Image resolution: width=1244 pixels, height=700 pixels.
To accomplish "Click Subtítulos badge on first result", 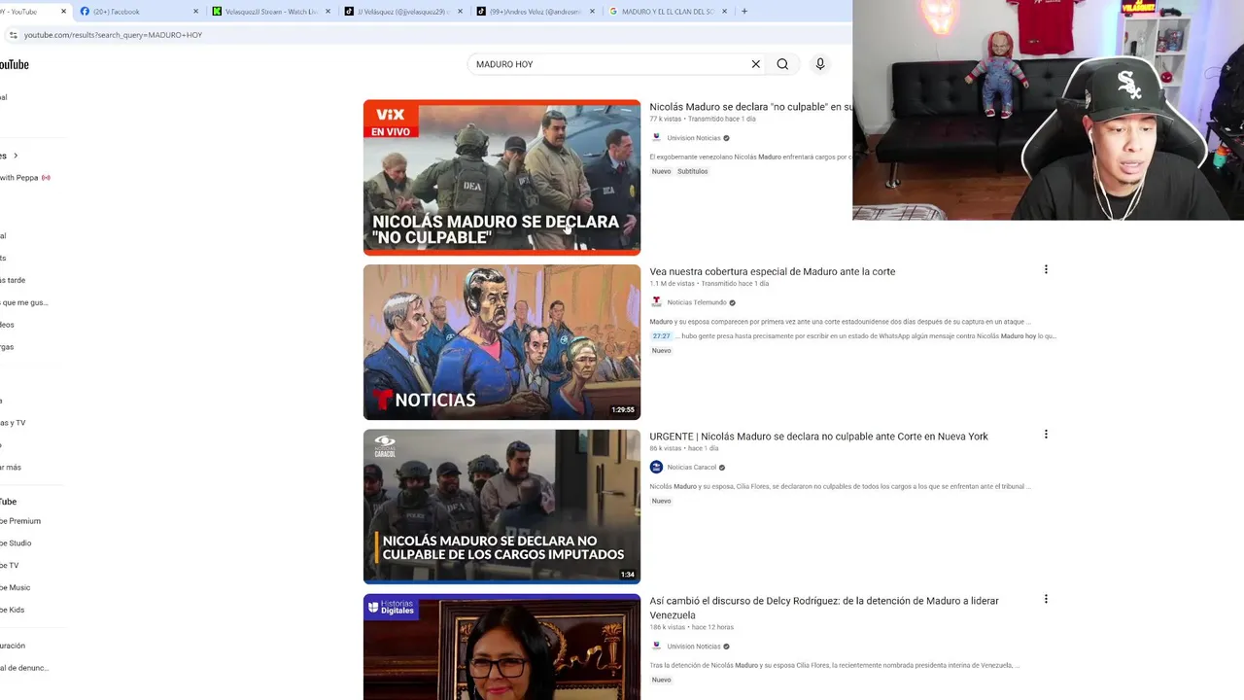I will pos(693,171).
